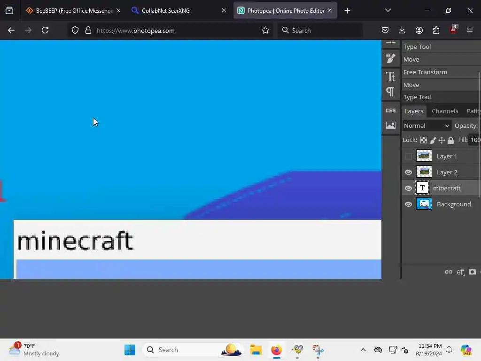This screenshot has width=481, height=361.
Task: Open Save to Pocket
Action: coord(385,30)
